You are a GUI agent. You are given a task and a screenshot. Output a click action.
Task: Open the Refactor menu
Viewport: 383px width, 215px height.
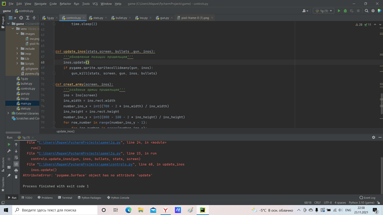pyautogui.click(x=65, y=4)
